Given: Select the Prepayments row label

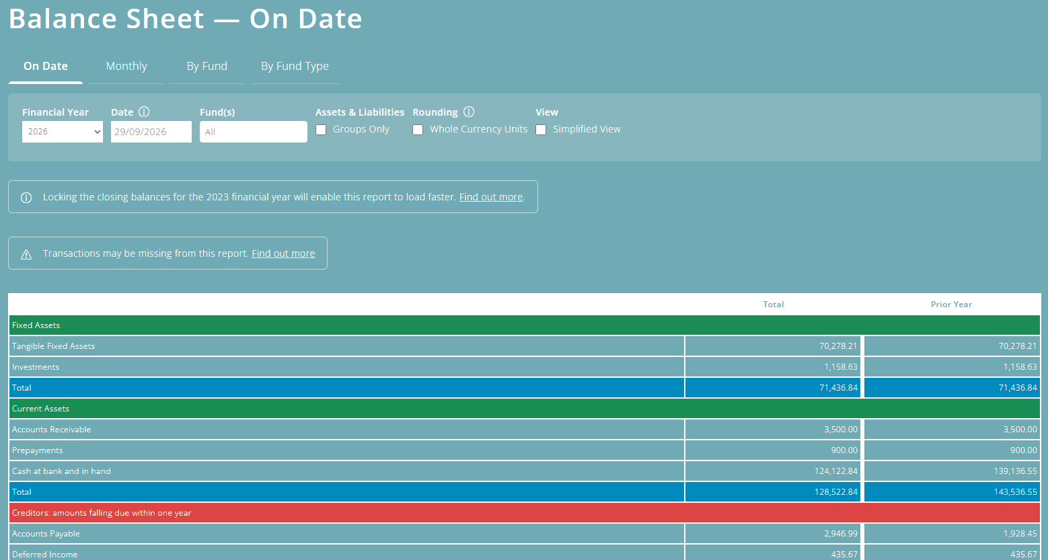Looking at the screenshot, I should 38,450.
